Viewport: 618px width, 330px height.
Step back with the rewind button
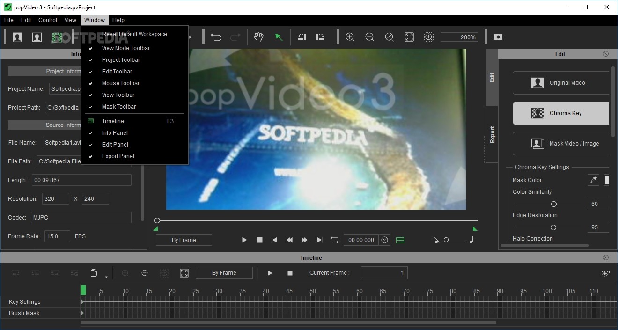[289, 240]
